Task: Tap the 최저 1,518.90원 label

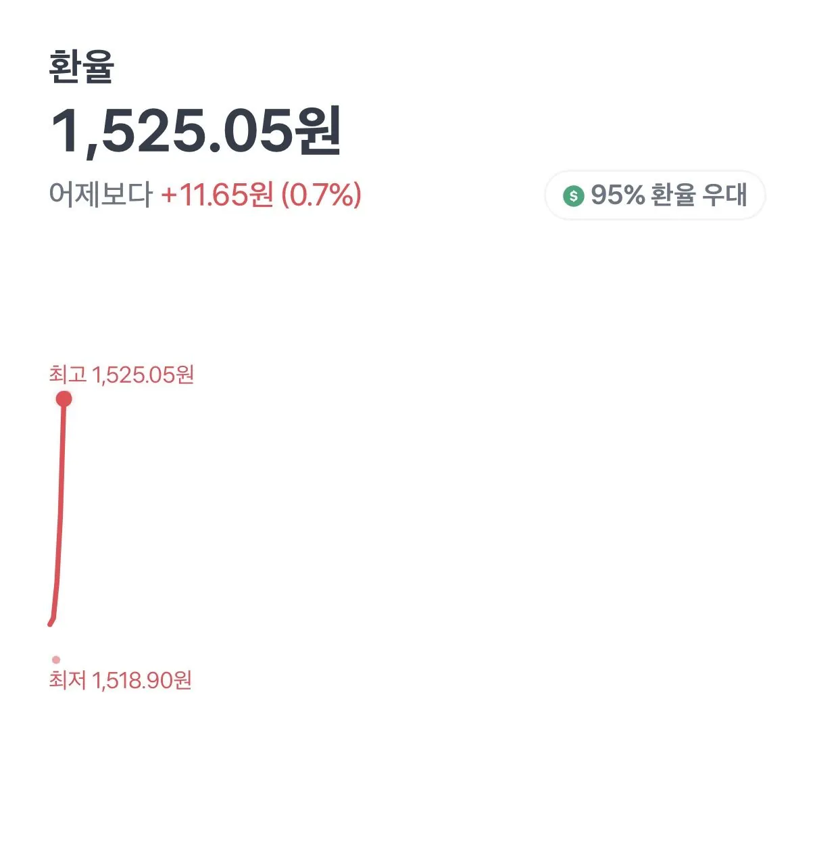Action: [x=120, y=679]
